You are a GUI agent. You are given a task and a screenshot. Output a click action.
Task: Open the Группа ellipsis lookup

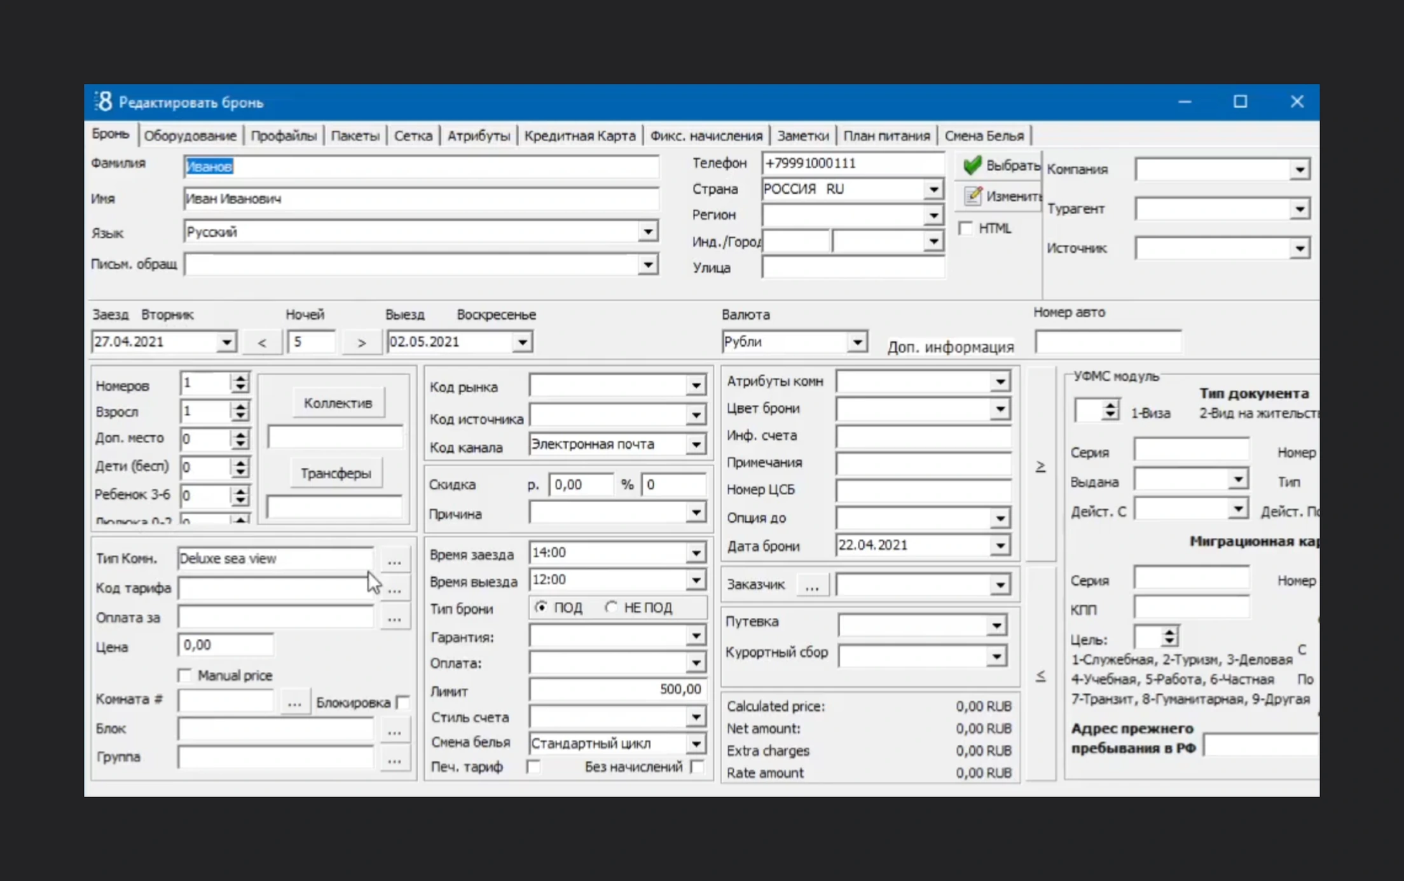[x=394, y=759]
